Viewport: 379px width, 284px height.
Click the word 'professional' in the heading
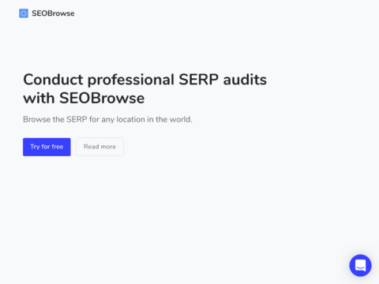pos(131,80)
